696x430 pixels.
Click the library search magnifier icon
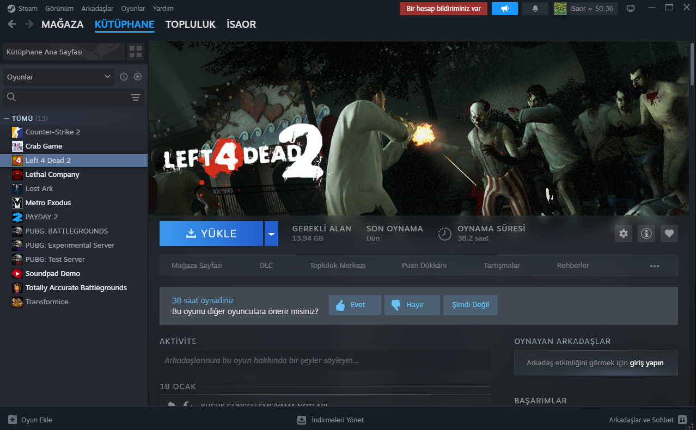(11, 97)
